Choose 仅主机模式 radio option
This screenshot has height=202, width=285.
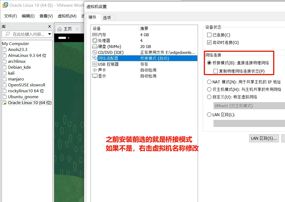coord(209,89)
